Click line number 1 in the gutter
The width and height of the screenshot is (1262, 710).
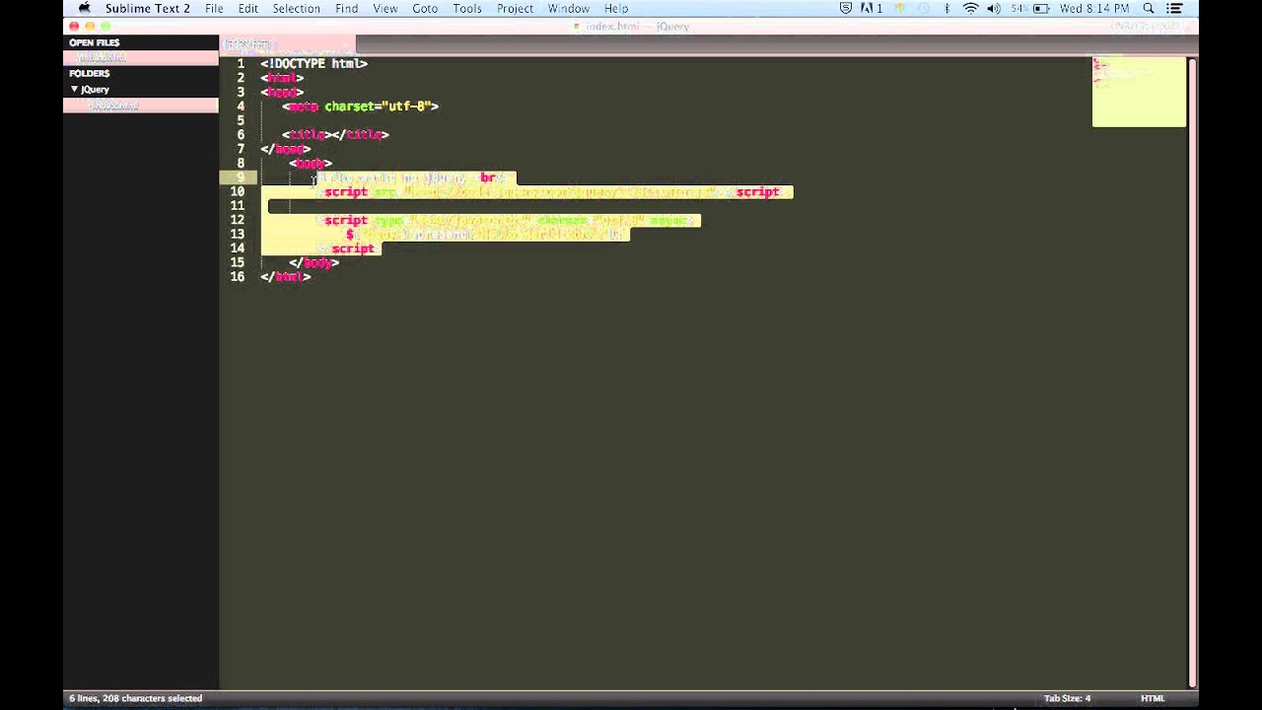click(241, 63)
